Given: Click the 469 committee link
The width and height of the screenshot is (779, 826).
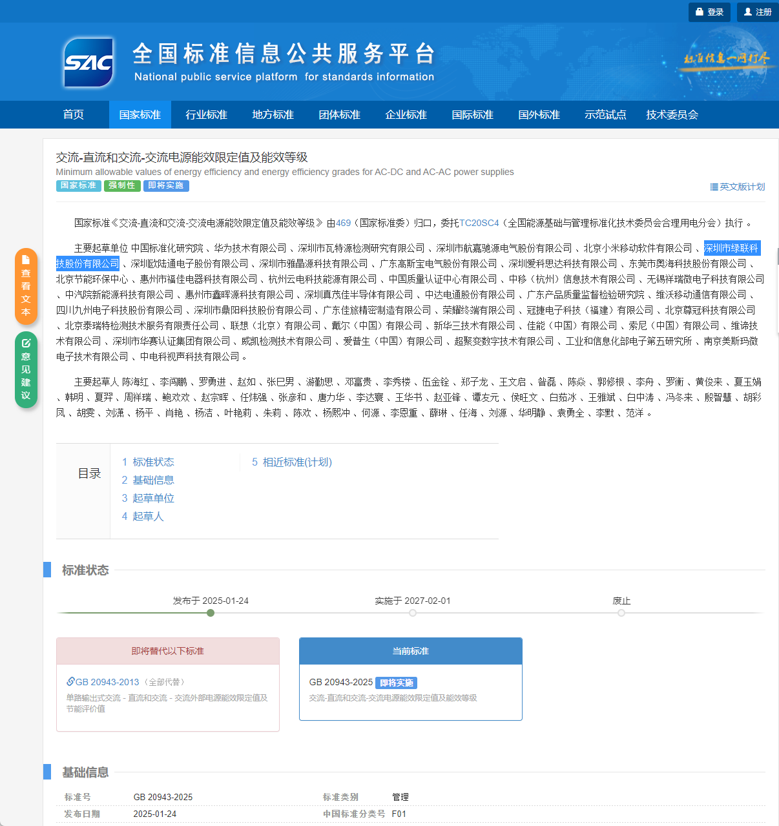Looking at the screenshot, I should pos(343,223).
